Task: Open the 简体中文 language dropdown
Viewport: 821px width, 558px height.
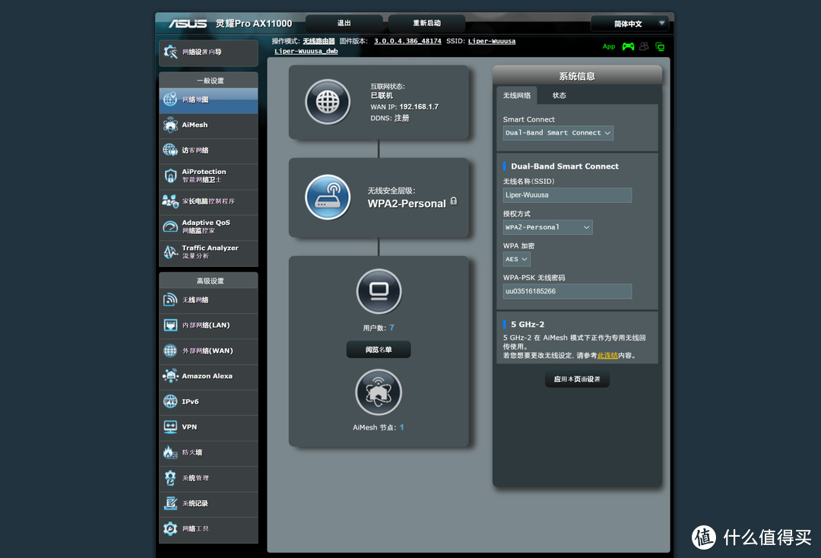Action: pos(630,24)
